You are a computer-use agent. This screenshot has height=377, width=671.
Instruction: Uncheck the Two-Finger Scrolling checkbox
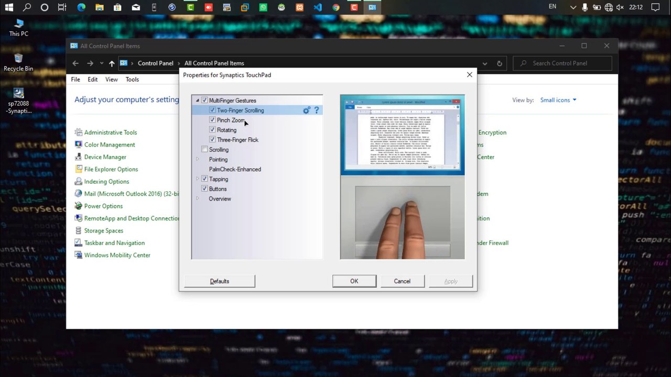212,110
